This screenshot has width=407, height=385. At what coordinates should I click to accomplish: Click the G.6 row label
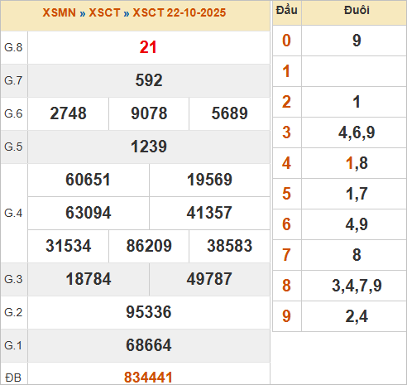point(13,113)
